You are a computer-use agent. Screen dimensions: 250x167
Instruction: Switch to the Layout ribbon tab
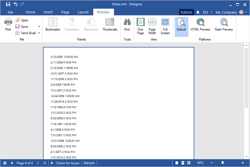tap(83, 12)
